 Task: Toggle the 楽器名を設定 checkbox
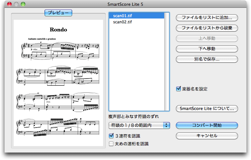point(178,89)
